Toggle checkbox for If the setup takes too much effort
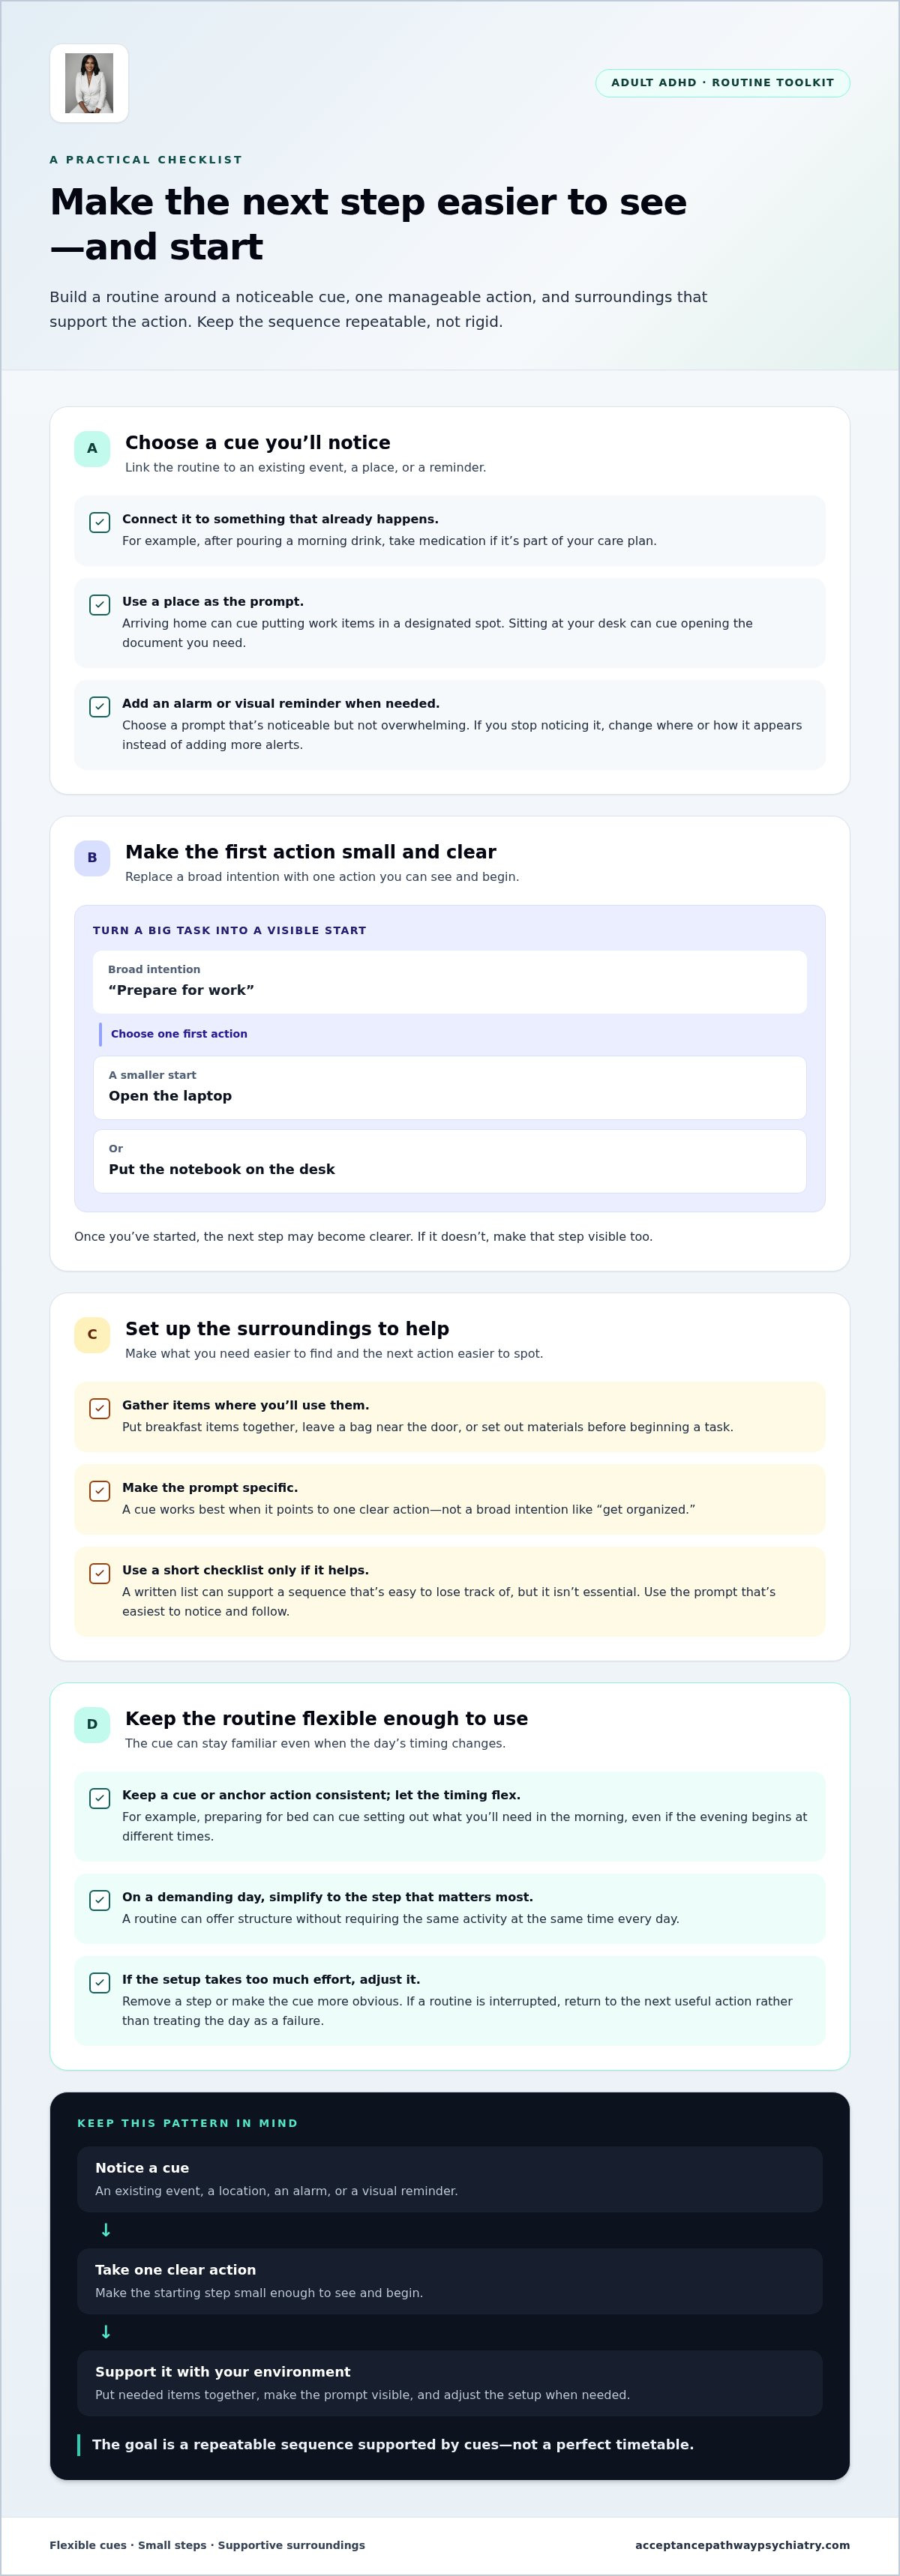Image resolution: width=900 pixels, height=2576 pixels. [x=100, y=1983]
